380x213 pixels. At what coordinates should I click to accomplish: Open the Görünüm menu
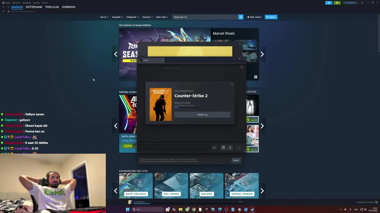16,3
